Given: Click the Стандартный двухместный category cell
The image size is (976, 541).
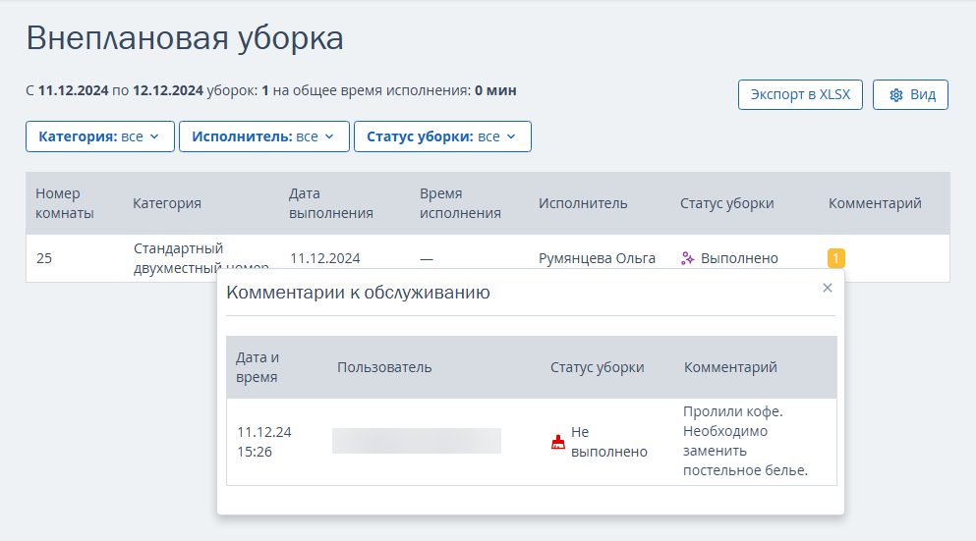Looking at the screenshot, I should (x=201, y=257).
